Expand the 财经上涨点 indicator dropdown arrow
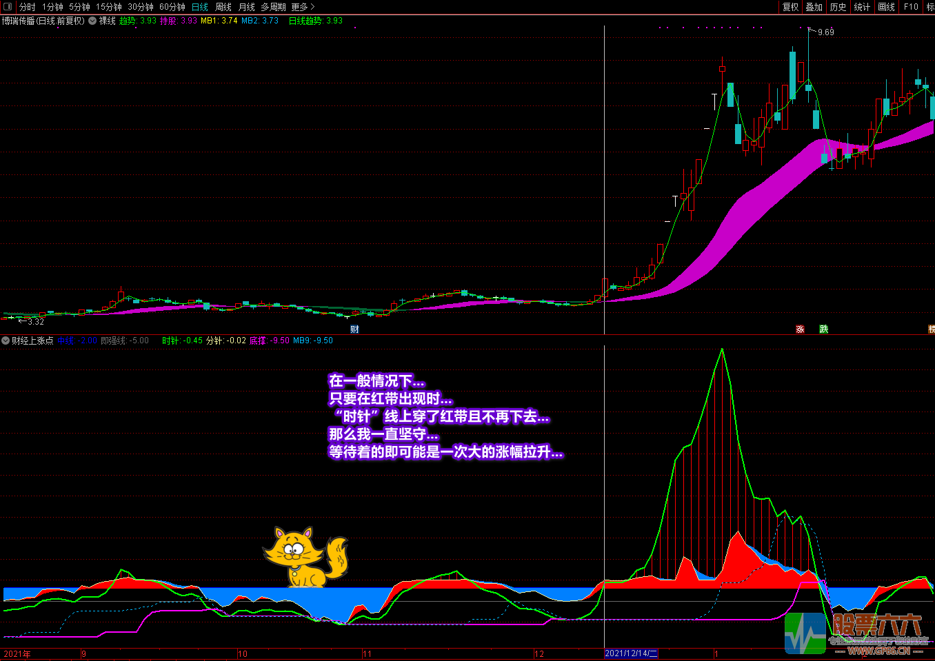This screenshot has height=661, width=935. (6, 340)
